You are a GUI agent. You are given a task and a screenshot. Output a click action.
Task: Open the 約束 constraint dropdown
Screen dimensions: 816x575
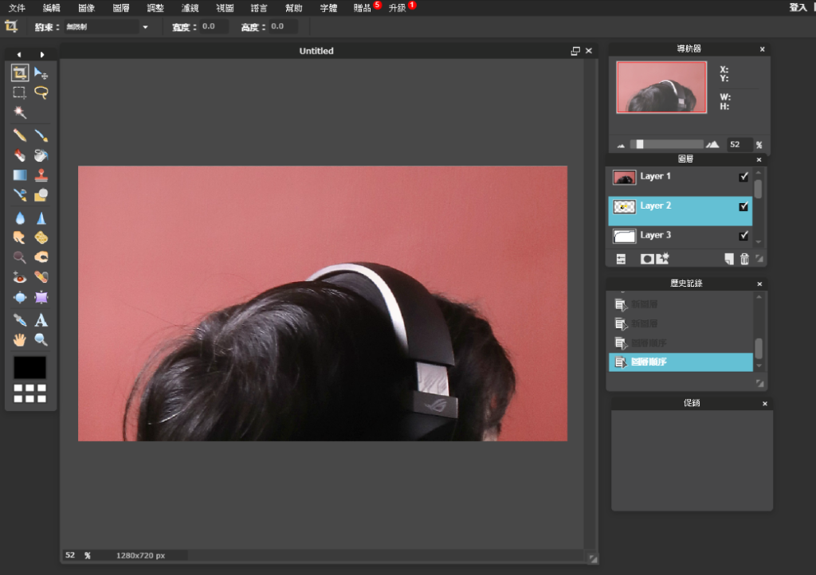[x=108, y=27]
